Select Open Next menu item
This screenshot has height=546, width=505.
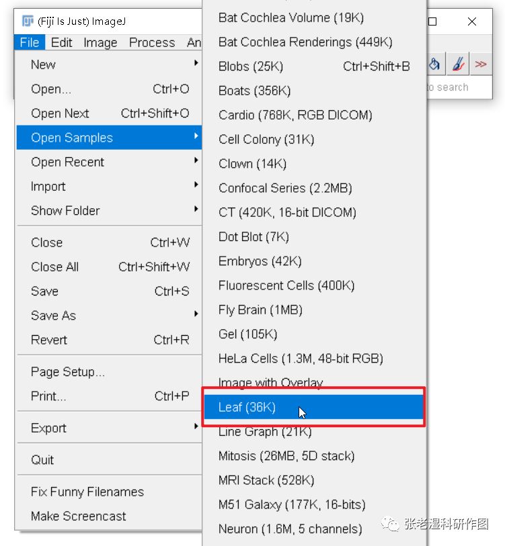coord(109,113)
